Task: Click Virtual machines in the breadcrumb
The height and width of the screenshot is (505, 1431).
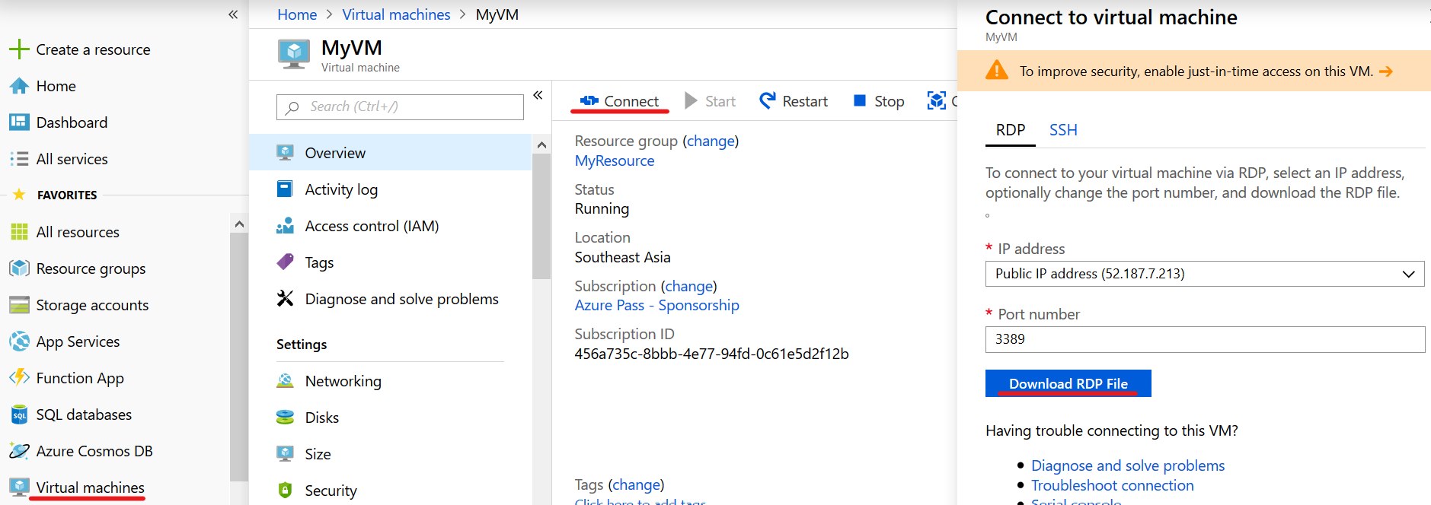Action: [x=396, y=14]
